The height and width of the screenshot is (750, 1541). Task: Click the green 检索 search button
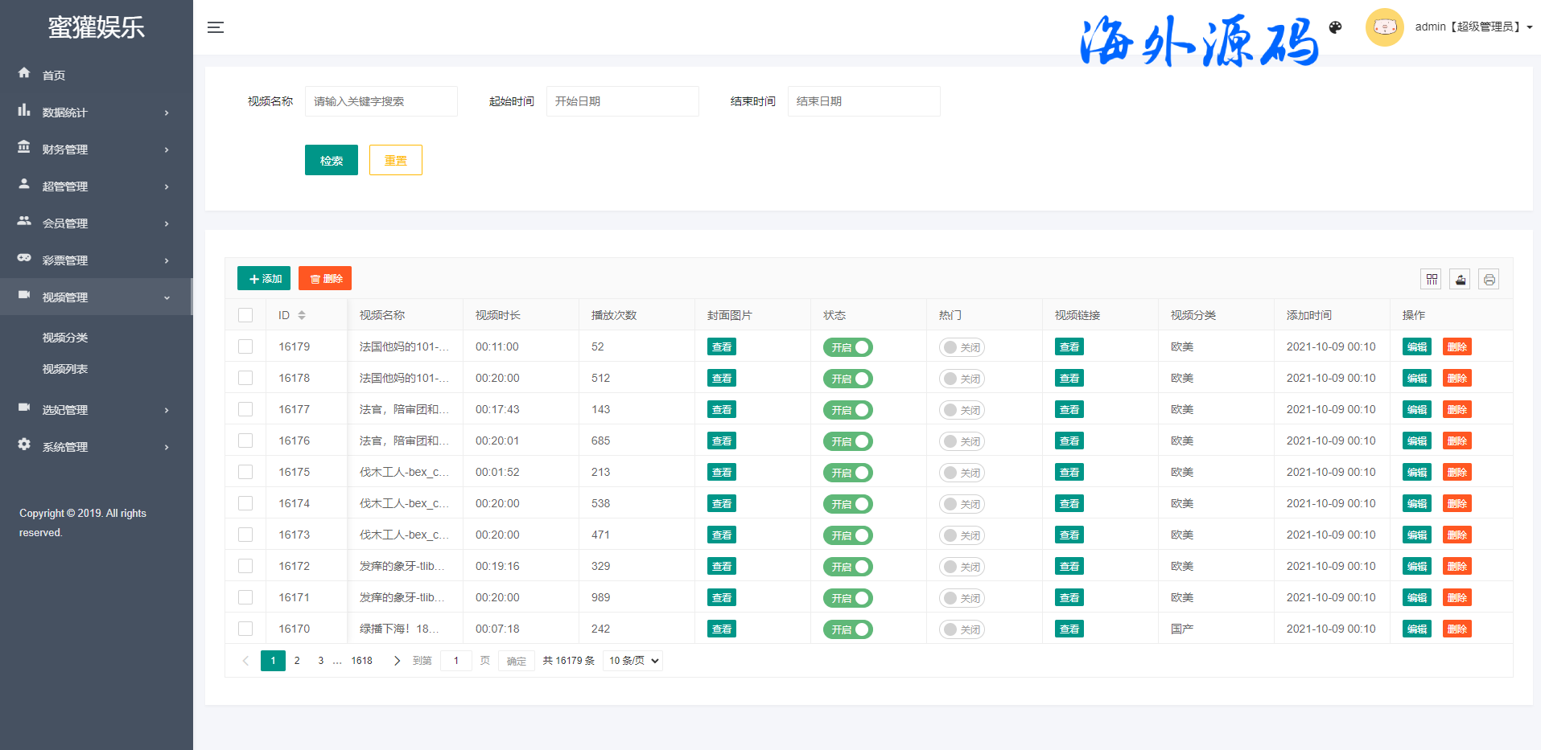(x=331, y=160)
